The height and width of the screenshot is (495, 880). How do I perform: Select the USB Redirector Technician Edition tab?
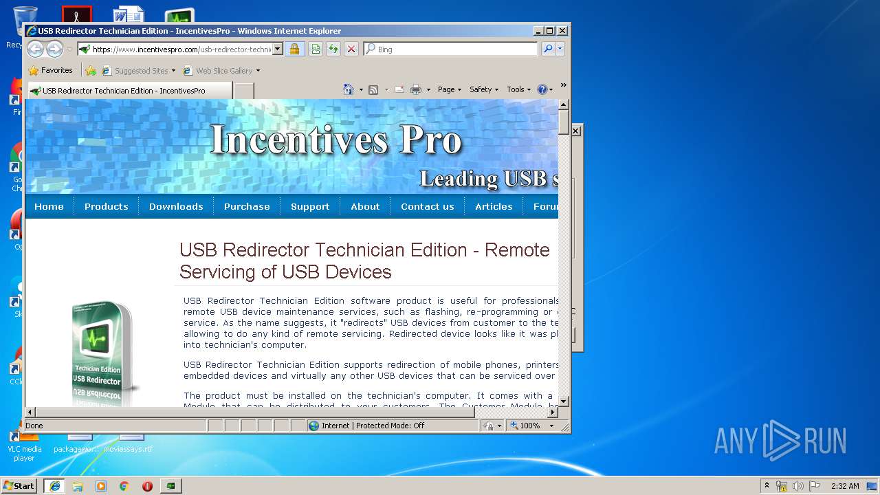(x=129, y=91)
